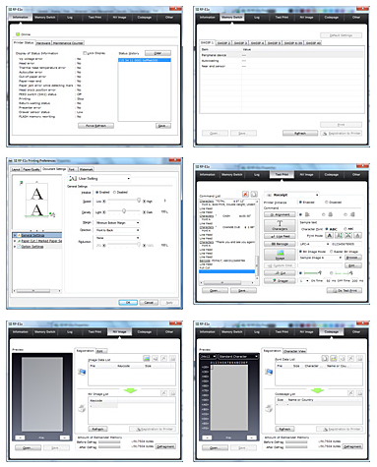
Task: Click the Force Refresh button
Action: click(95, 126)
